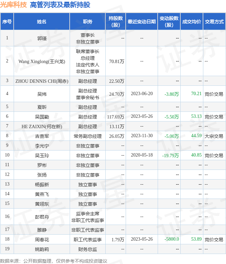Viewport: 226px width, 264px height.
Task: Select the 变动股数(股) column header
Action: click(x=169, y=22)
